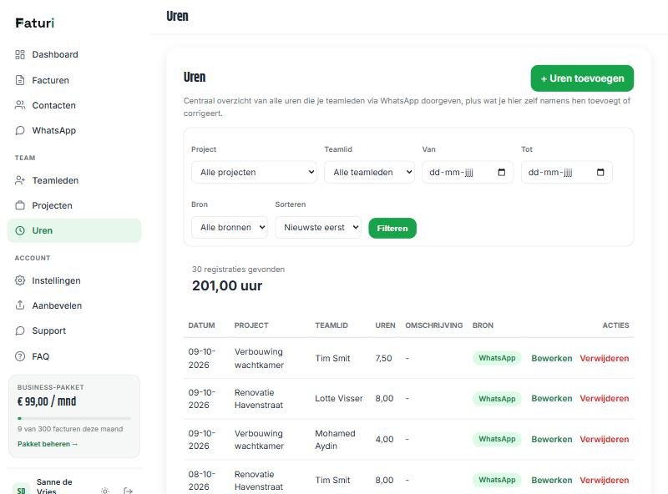Click the Pakket beheren link
668x494 pixels.
[x=48, y=444]
